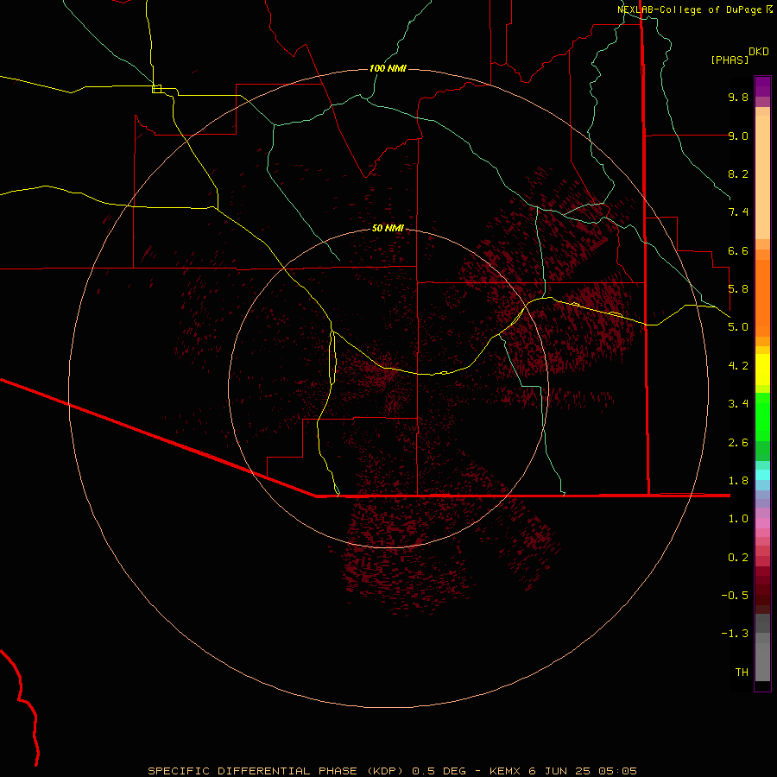The height and width of the screenshot is (777, 777).
Task: Click the 5.8 scale value
Action: [x=738, y=289]
